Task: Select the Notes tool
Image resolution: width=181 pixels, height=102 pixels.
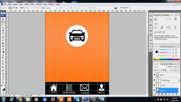Action: tap(3, 74)
